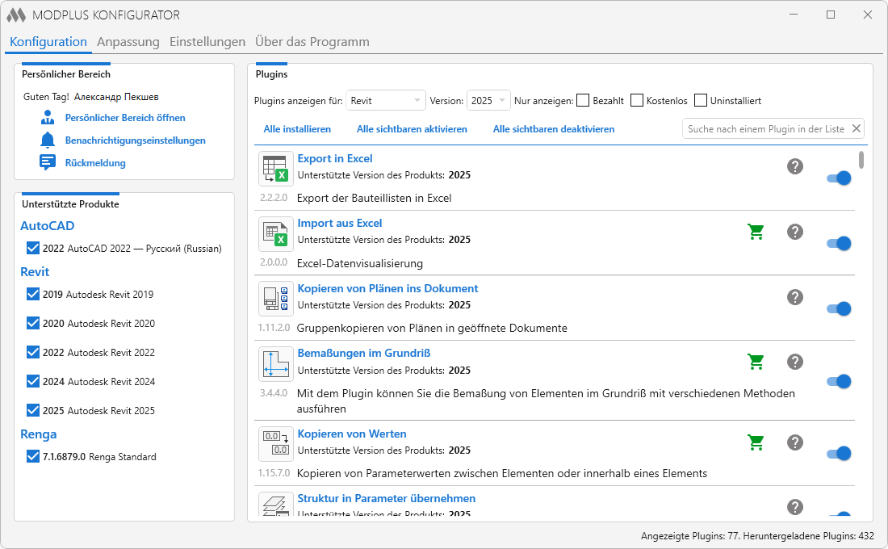Clear the plugin search field with X
888x549 pixels.
[857, 128]
